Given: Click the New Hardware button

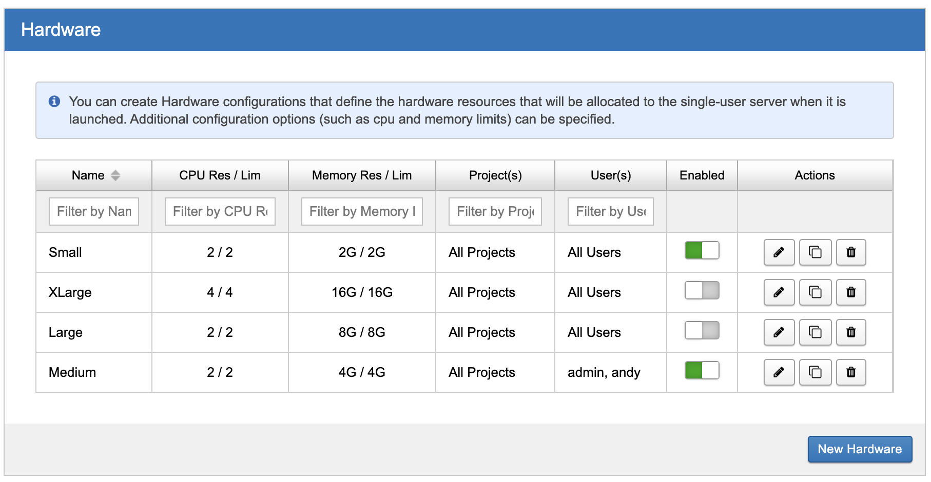Looking at the screenshot, I should [859, 449].
